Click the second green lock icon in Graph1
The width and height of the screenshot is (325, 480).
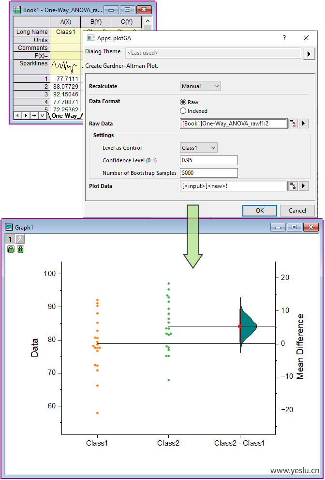(x=20, y=249)
